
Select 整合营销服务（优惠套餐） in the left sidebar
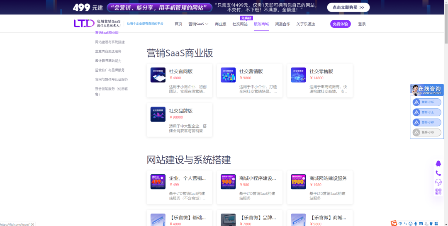(x=112, y=91)
